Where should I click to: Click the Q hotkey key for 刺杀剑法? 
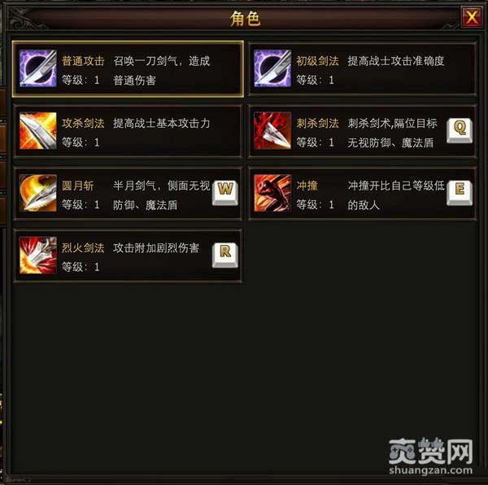(x=460, y=131)
